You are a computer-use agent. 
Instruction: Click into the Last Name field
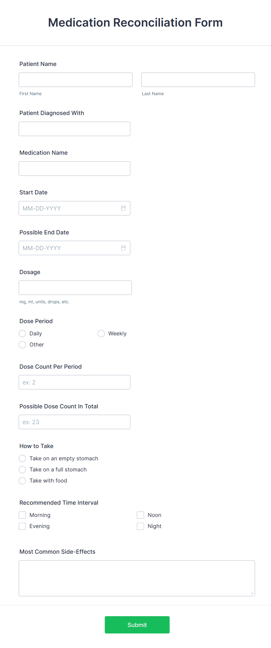coord(198,79)
